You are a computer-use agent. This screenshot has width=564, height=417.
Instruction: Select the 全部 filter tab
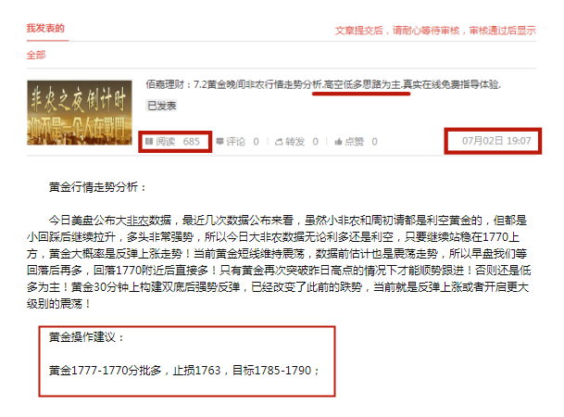pyautogui.click(x=36, y=55)
